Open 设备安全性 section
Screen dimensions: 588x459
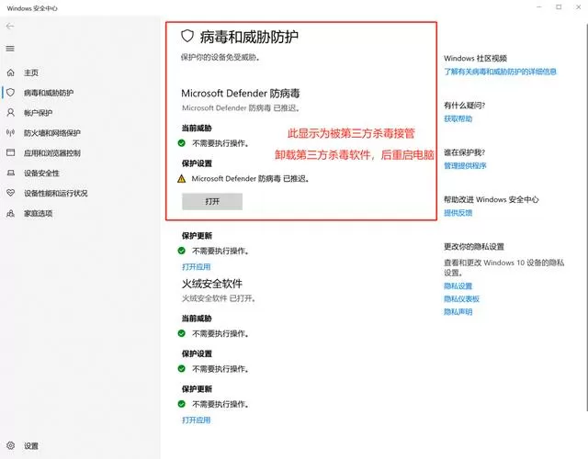click(41, 174)
